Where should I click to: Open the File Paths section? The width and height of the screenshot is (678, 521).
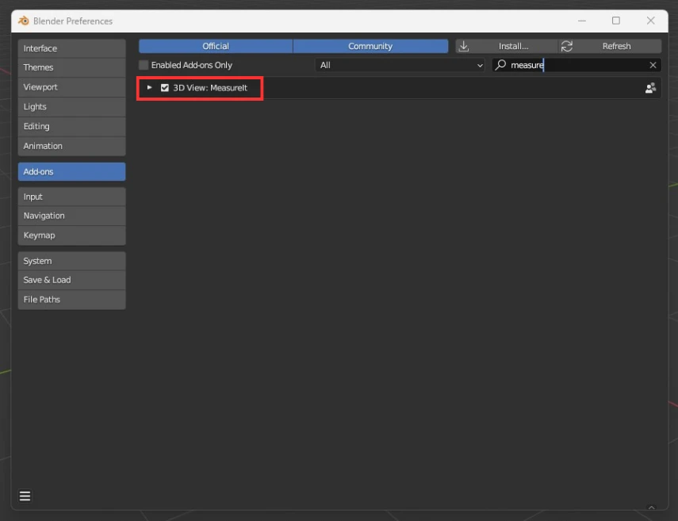(x=72, y=300)
